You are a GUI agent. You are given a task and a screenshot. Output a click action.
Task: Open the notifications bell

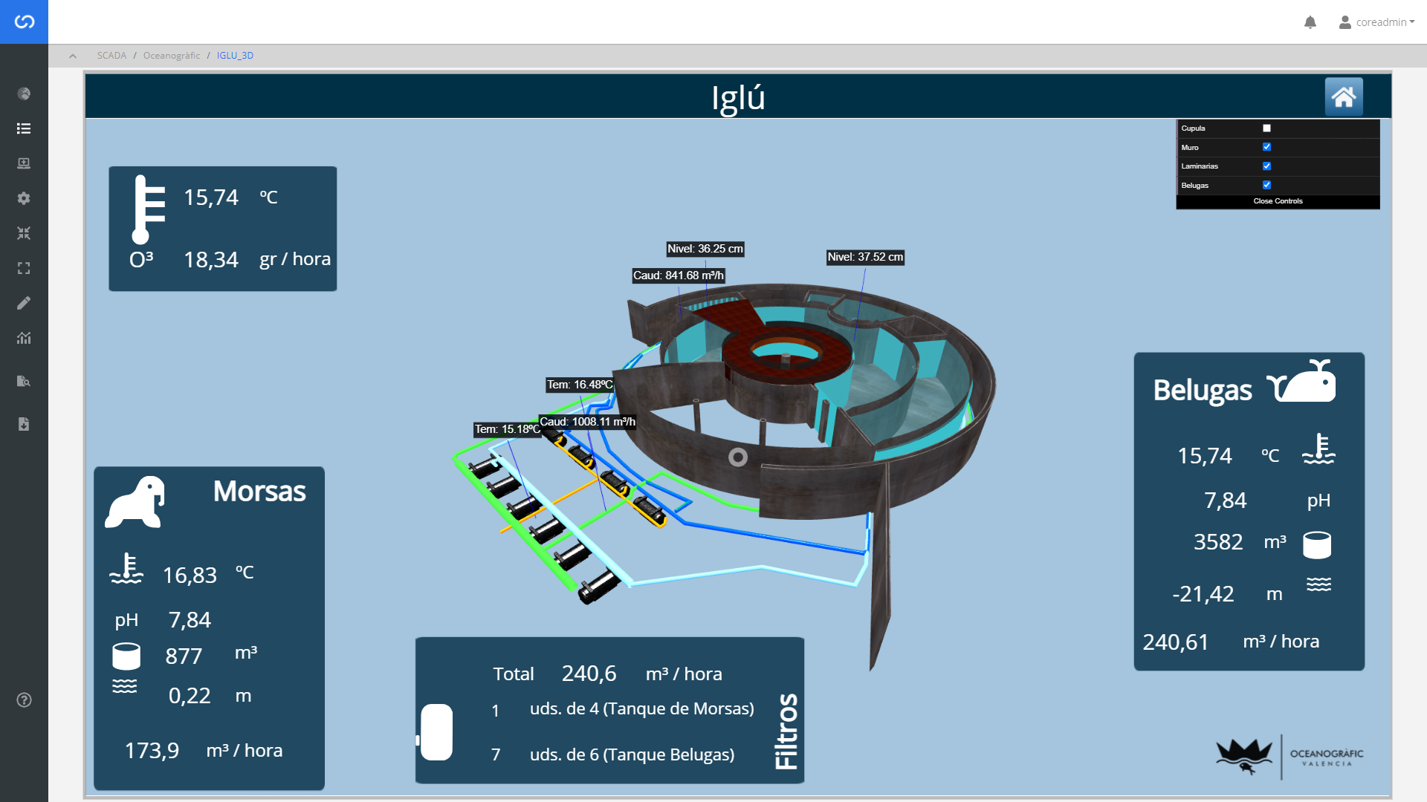click(x=1310, y=22)
